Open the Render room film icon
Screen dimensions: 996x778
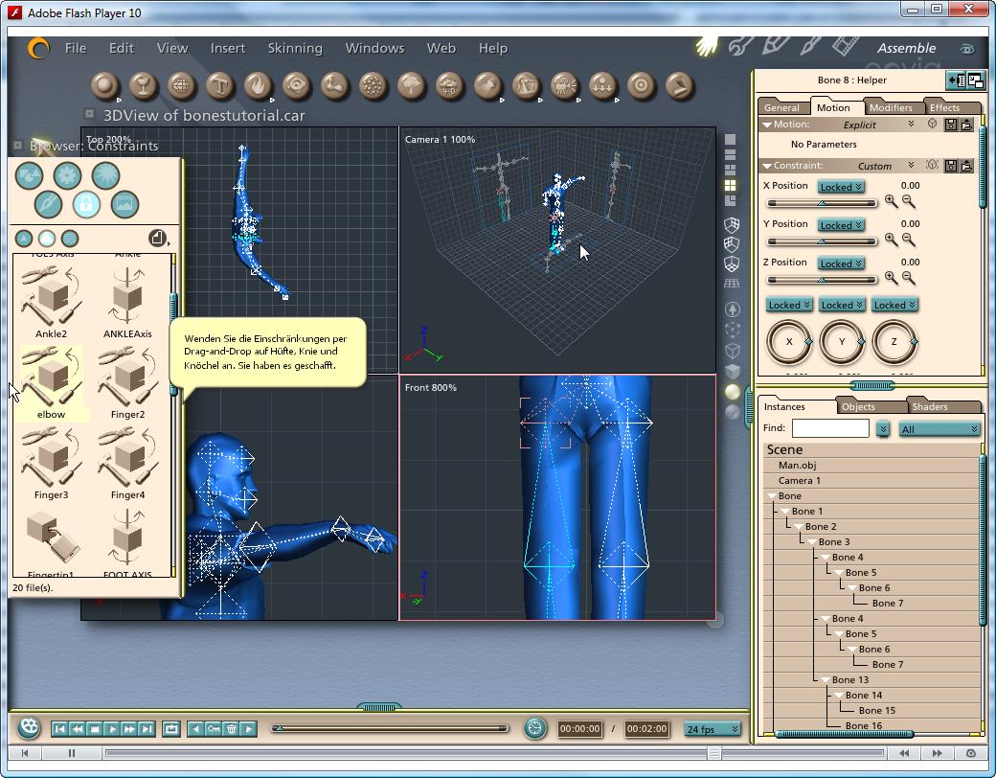pyautogui.click(x=846, y=46)
